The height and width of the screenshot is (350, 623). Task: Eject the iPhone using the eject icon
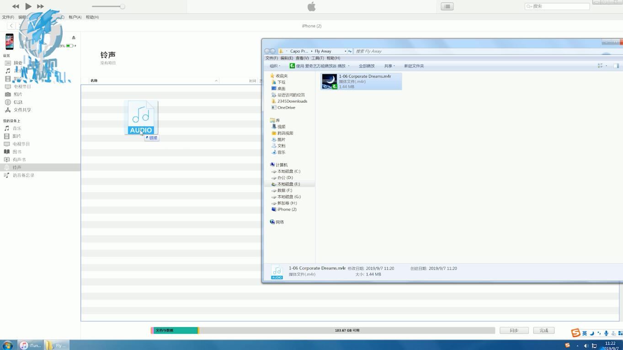pos(74,38)
